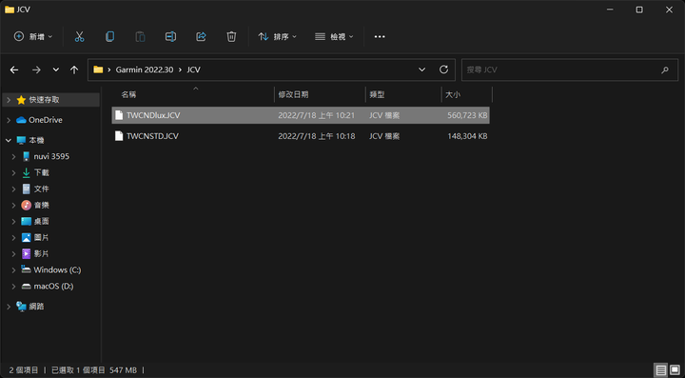Screen dimensions: 685x378
Task: Select 快速存取 in navigation pane
Action: click(x=44, y=100)
